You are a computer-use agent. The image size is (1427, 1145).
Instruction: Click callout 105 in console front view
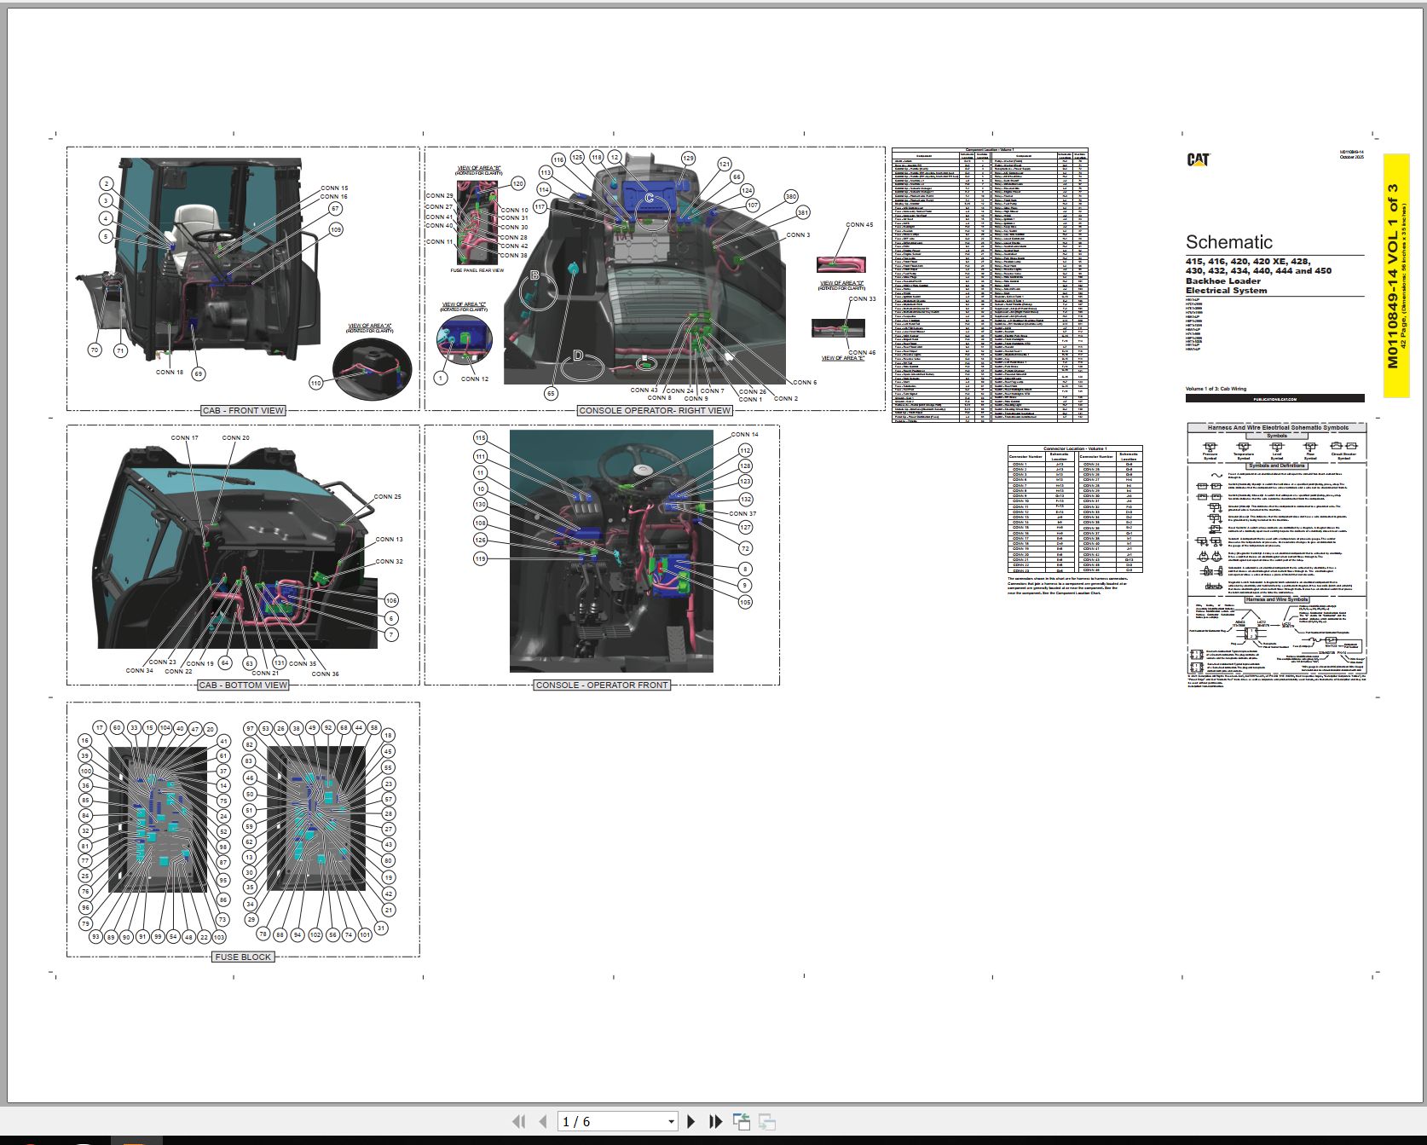pos(745,602)
